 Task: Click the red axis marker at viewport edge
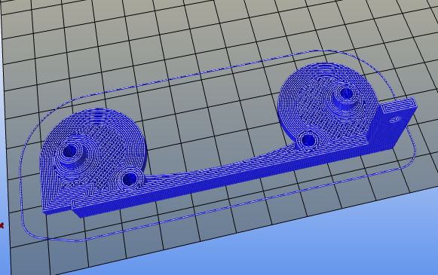pyautogui.click(x=2, y=225)
